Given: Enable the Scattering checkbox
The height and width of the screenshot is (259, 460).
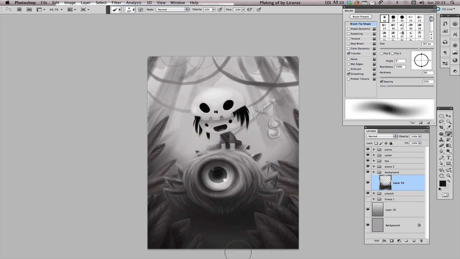Looking at the screenshot, I should [349, 34].
